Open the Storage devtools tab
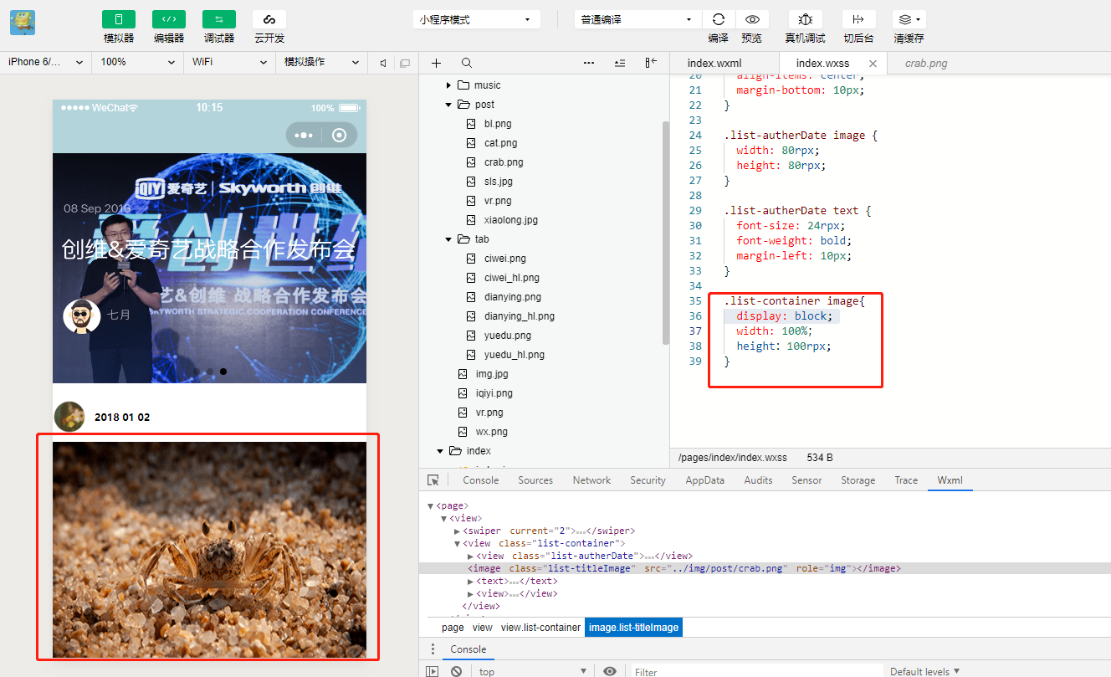 pos(858,480)
